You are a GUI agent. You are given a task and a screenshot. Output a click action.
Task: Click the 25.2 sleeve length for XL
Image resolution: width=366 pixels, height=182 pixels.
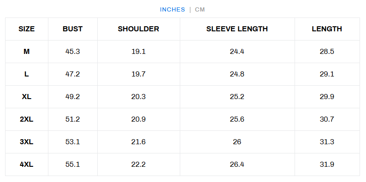[x=237, y=97]
